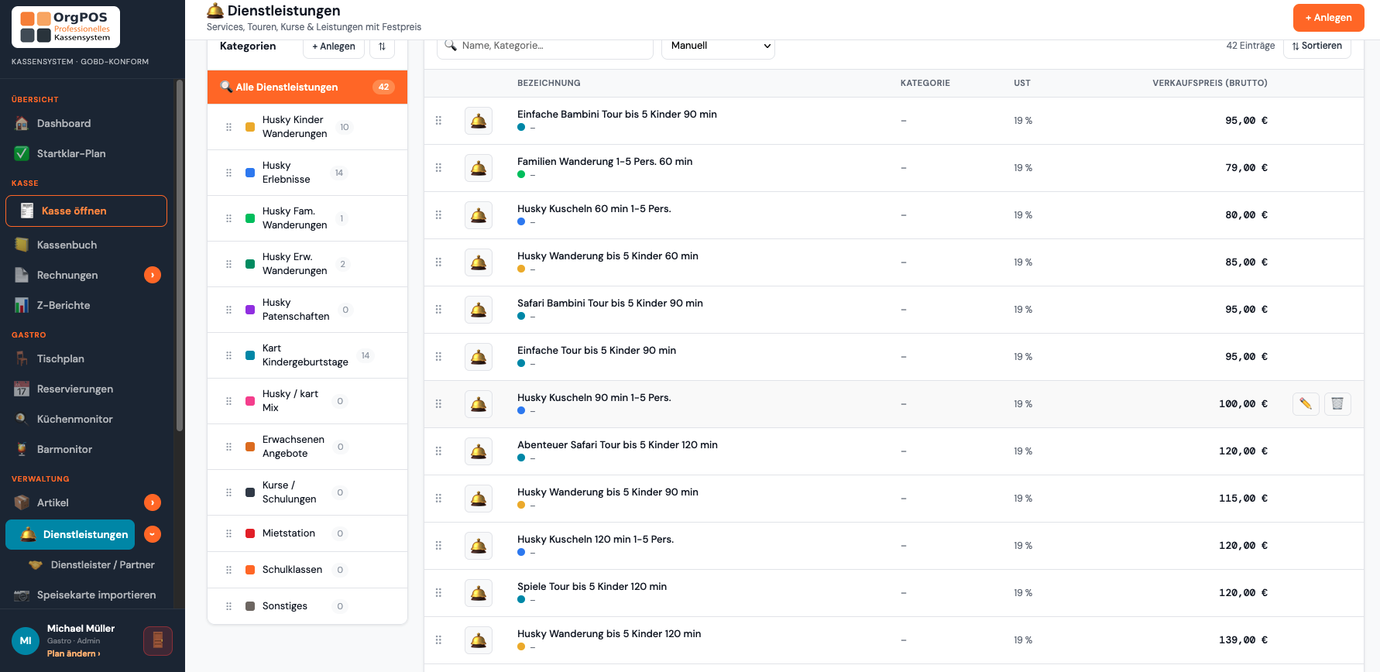Click bell icon of Einfache Bambini Tour row
The image size is (1380, 672).
point(479,121)
